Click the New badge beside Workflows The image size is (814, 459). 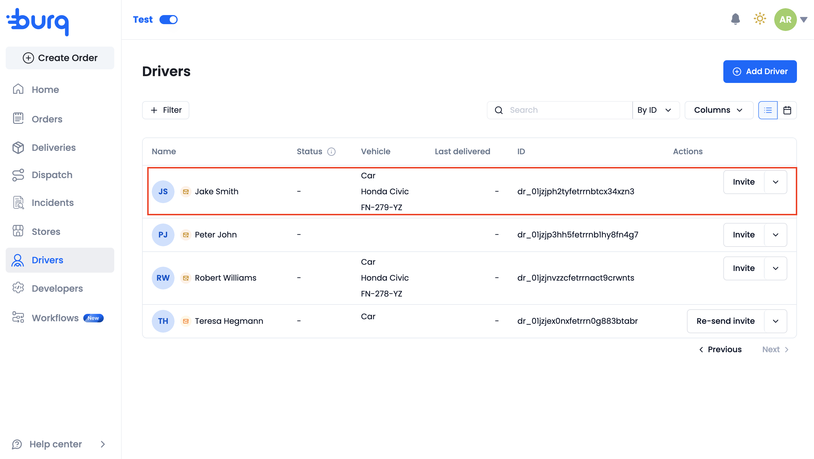pyautogui.click(x=93, y=318)
